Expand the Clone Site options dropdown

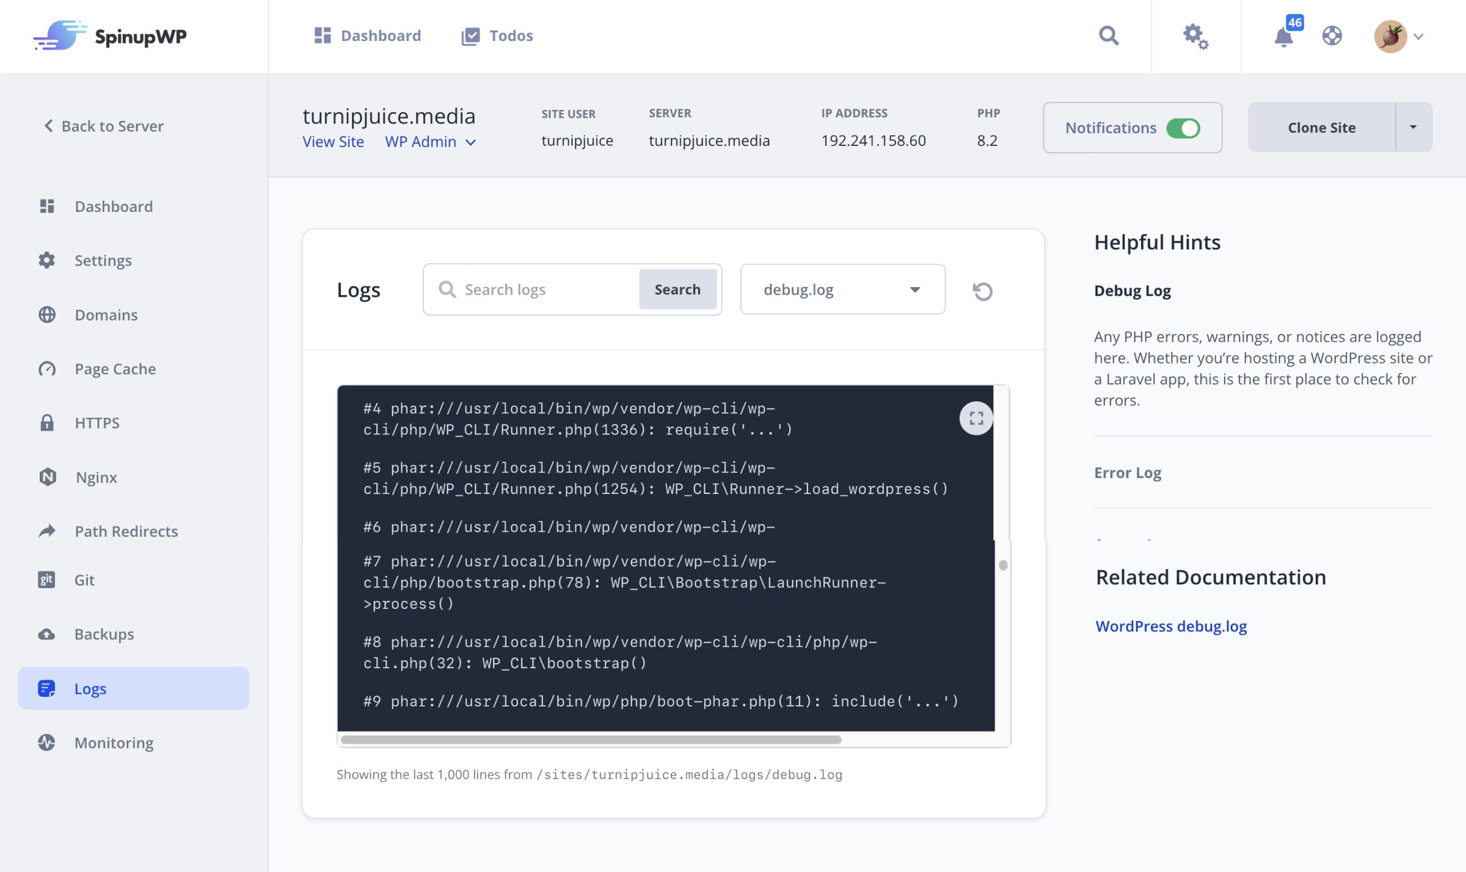pos(1413,126)
